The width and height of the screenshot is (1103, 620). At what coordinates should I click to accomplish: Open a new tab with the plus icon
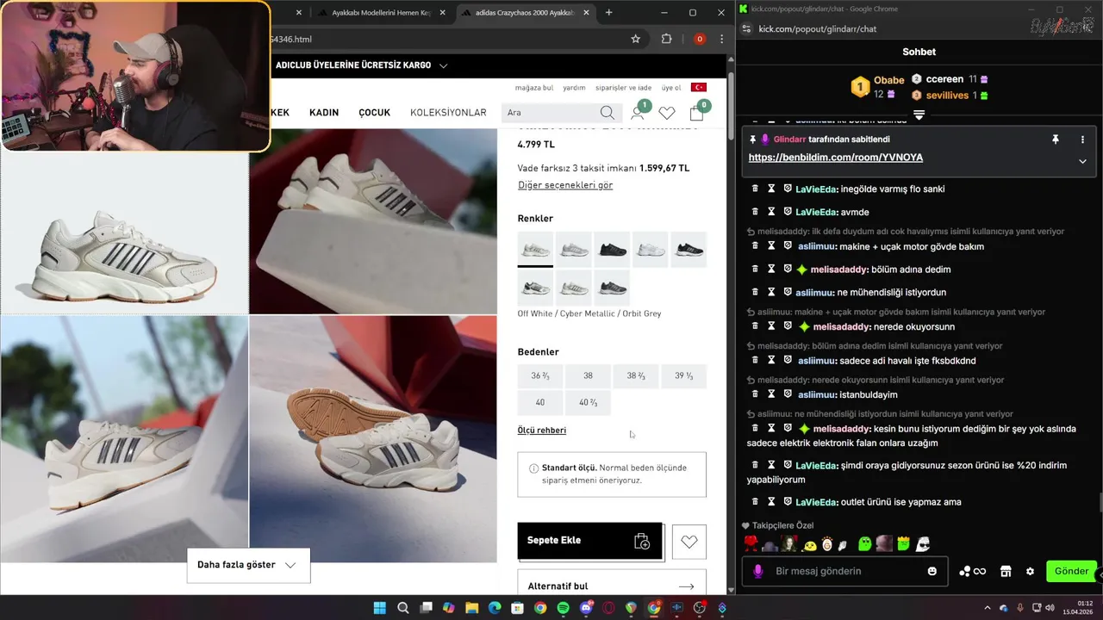pyautogui.click(x=608, y=13)
